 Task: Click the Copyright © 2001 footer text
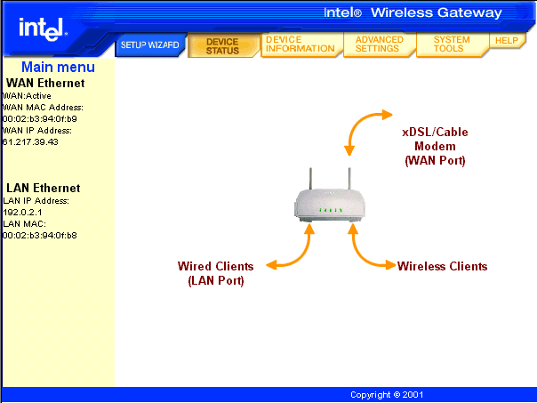387,395
